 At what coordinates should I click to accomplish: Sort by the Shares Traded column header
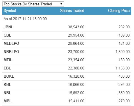[72, 10]
